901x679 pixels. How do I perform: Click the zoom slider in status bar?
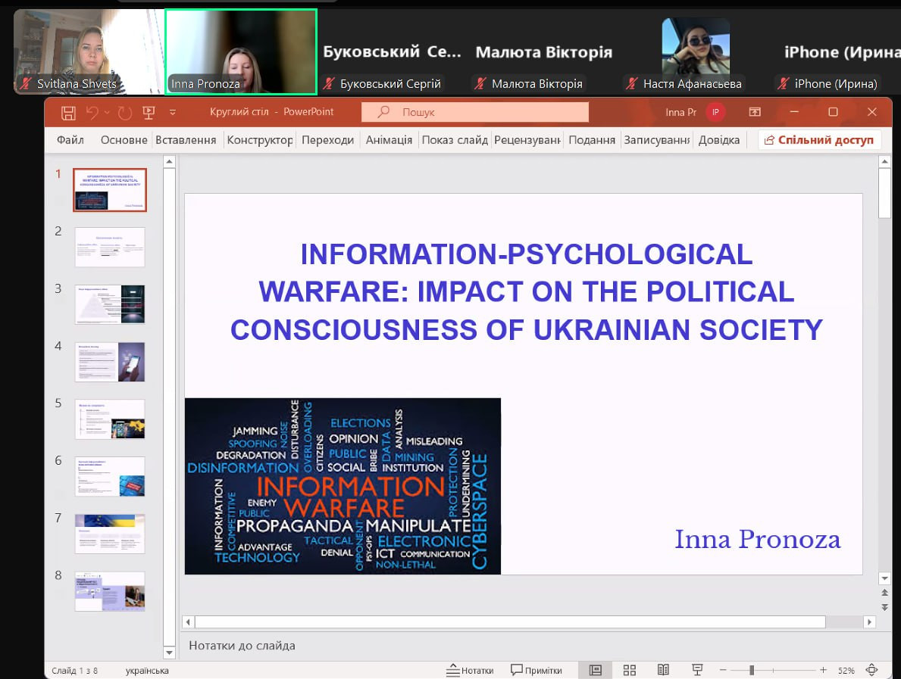(x=773, y=670)
